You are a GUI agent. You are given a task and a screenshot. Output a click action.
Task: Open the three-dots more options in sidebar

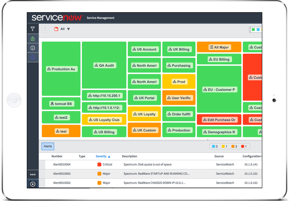click(x=33, y=174)
